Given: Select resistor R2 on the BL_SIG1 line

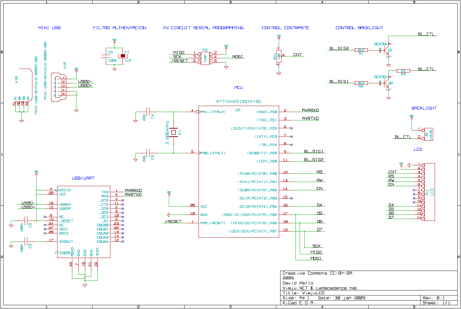Looking at the screenshot, I should pos(361,83).
